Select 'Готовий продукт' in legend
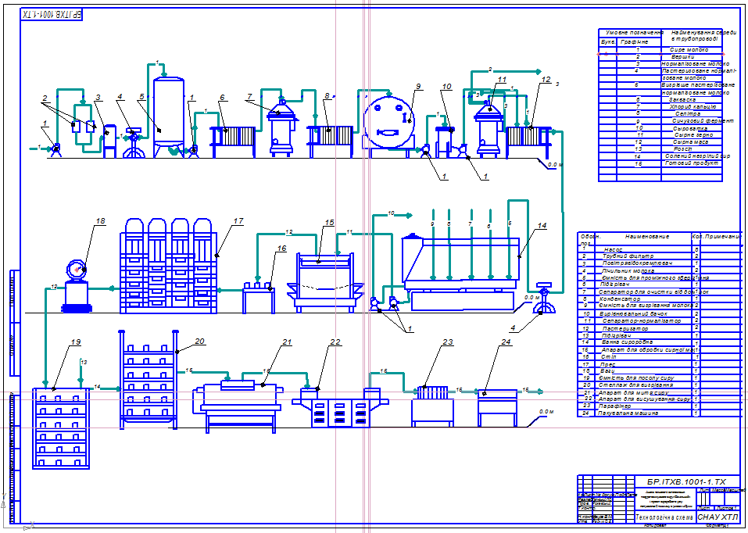The height and width of the screenshot is (533, 748). pyautogui.click(x=691, y=163)
